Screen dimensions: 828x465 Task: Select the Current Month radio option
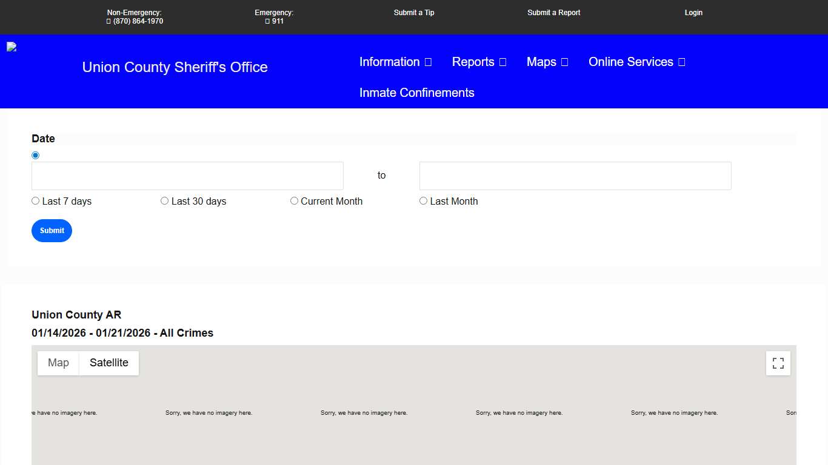pos(295,201)
